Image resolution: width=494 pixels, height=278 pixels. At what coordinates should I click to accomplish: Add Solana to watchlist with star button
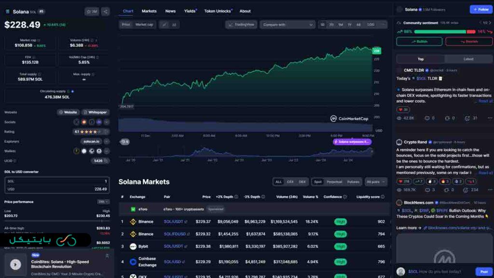(92, 12)
